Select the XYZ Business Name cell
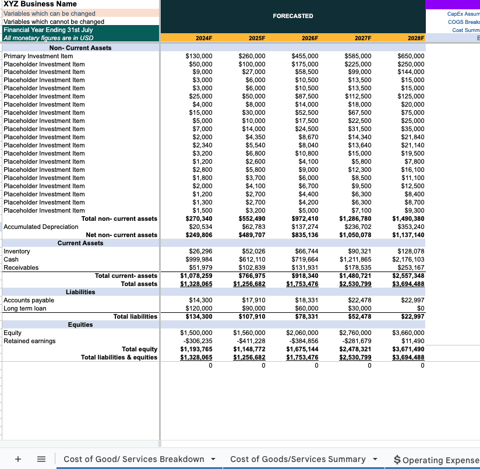Image resolution: width=480 pixels, height=469 pixels. click(x=81, y=4)
